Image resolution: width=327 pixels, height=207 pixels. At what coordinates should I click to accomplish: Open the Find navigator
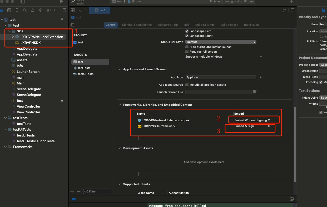pos(25,10)
